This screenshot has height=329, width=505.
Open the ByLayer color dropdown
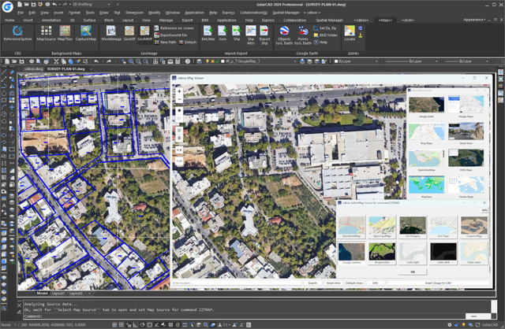coord(356,61)
